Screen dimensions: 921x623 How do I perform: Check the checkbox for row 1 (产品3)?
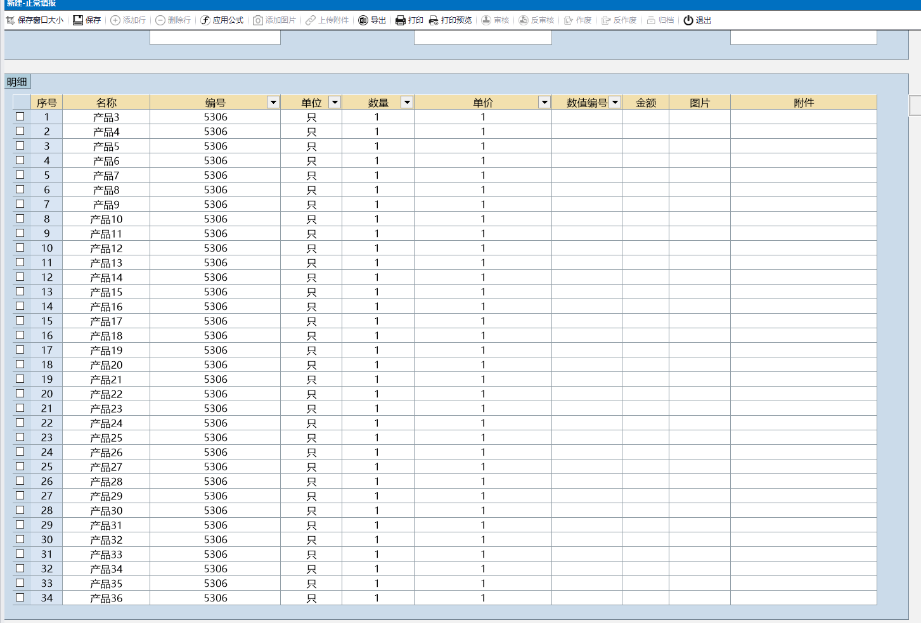click(x=20, y=117)
